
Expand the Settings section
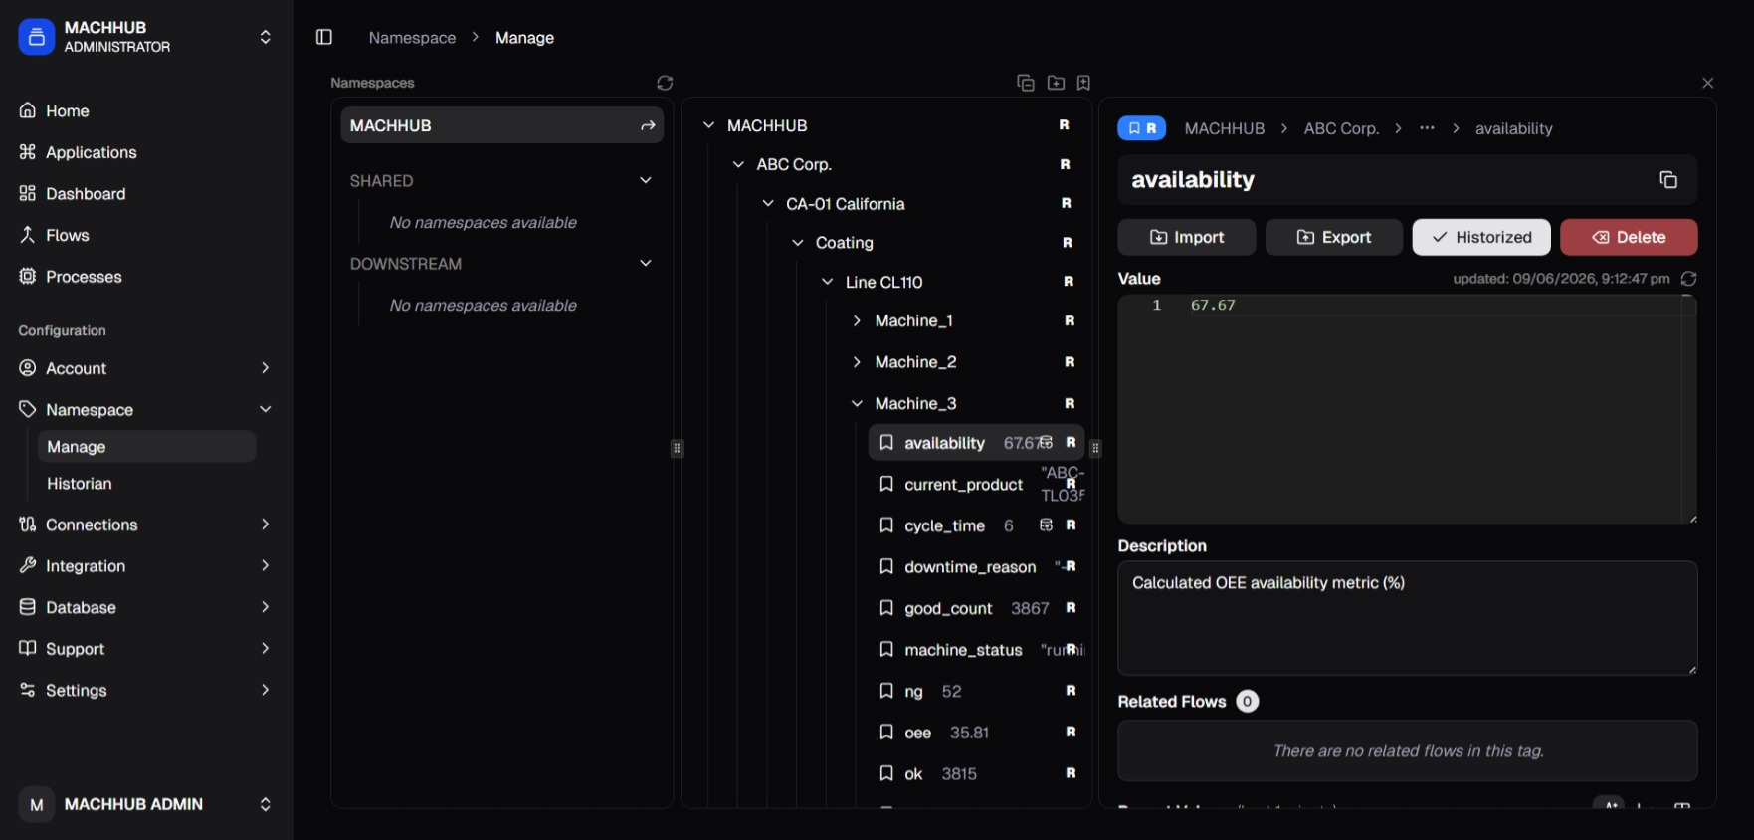tap(145, 690)
